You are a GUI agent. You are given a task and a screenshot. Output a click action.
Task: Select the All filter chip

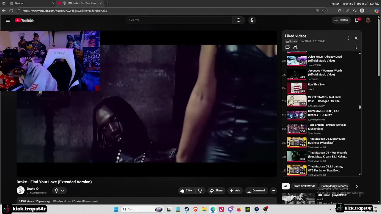pyautogui.click(x=285, y=186)
